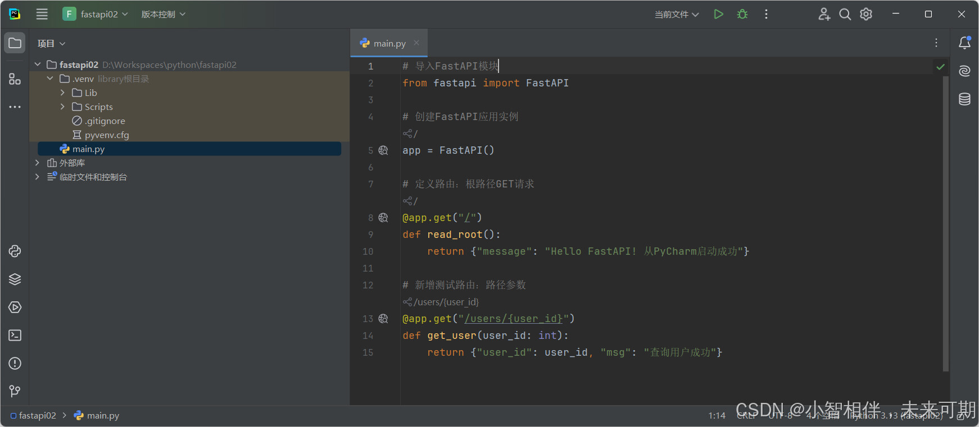Open the Services tool window
979x427 pixels.
pyautogui.click(x=15, y=307)
